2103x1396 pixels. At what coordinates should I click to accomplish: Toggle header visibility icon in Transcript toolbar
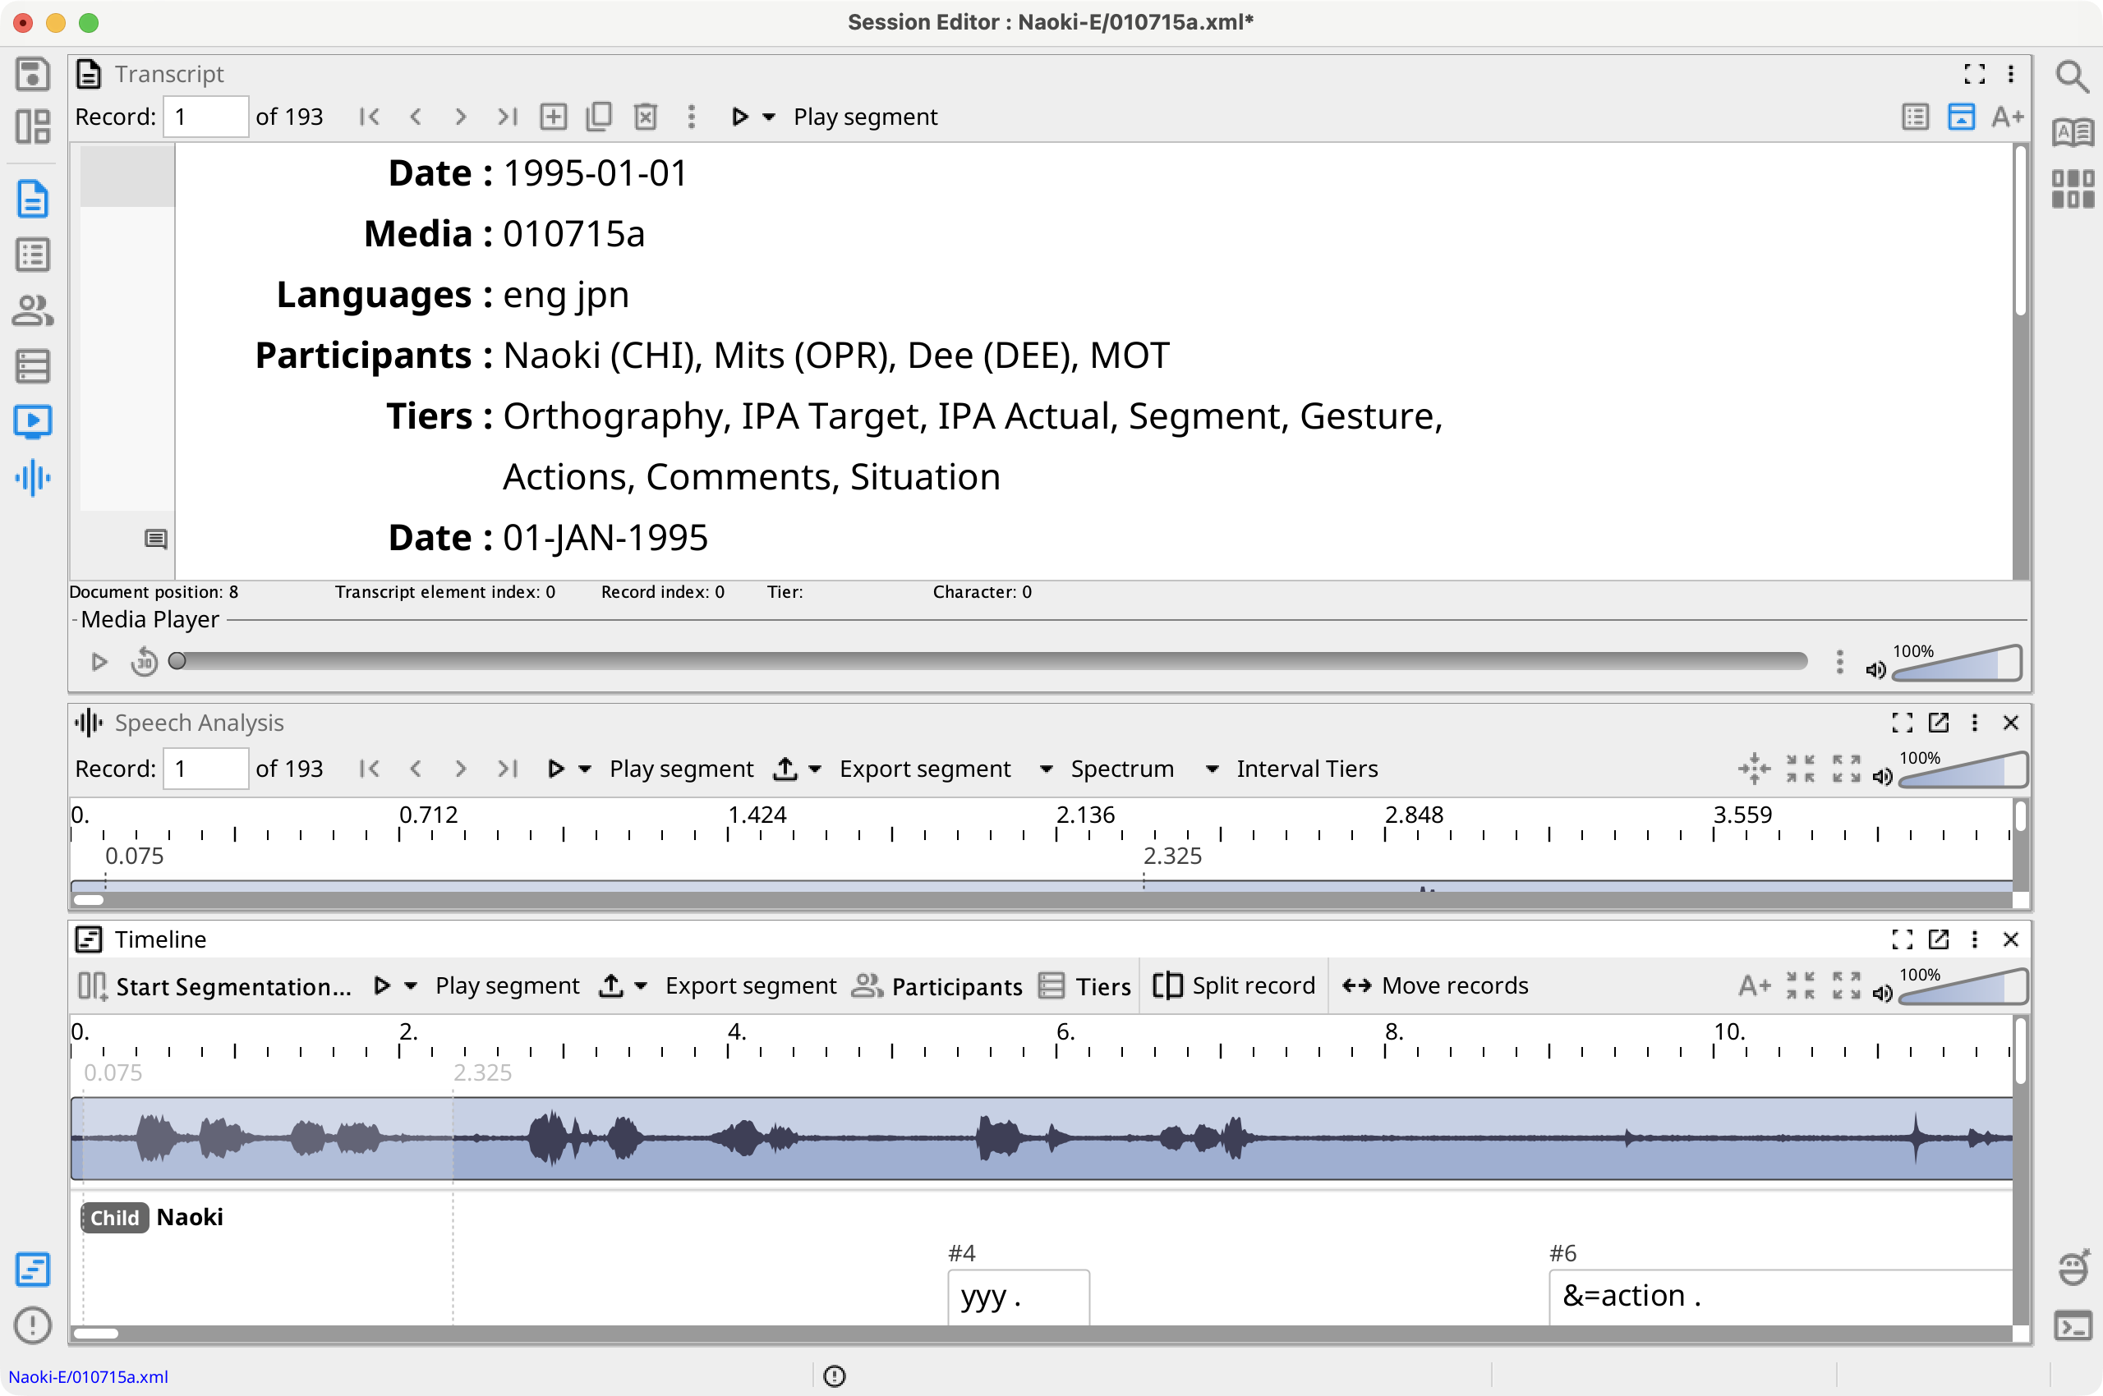(1962, 117)
